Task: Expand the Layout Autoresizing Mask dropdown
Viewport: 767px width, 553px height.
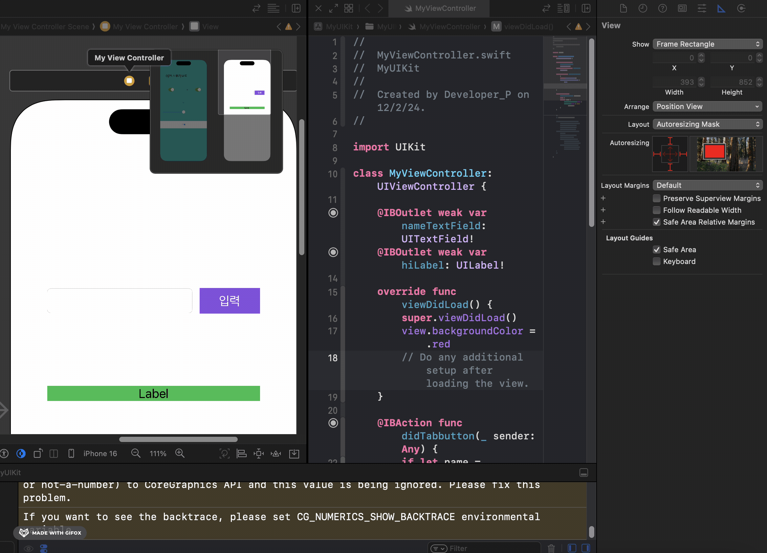Action: (708, 124)
